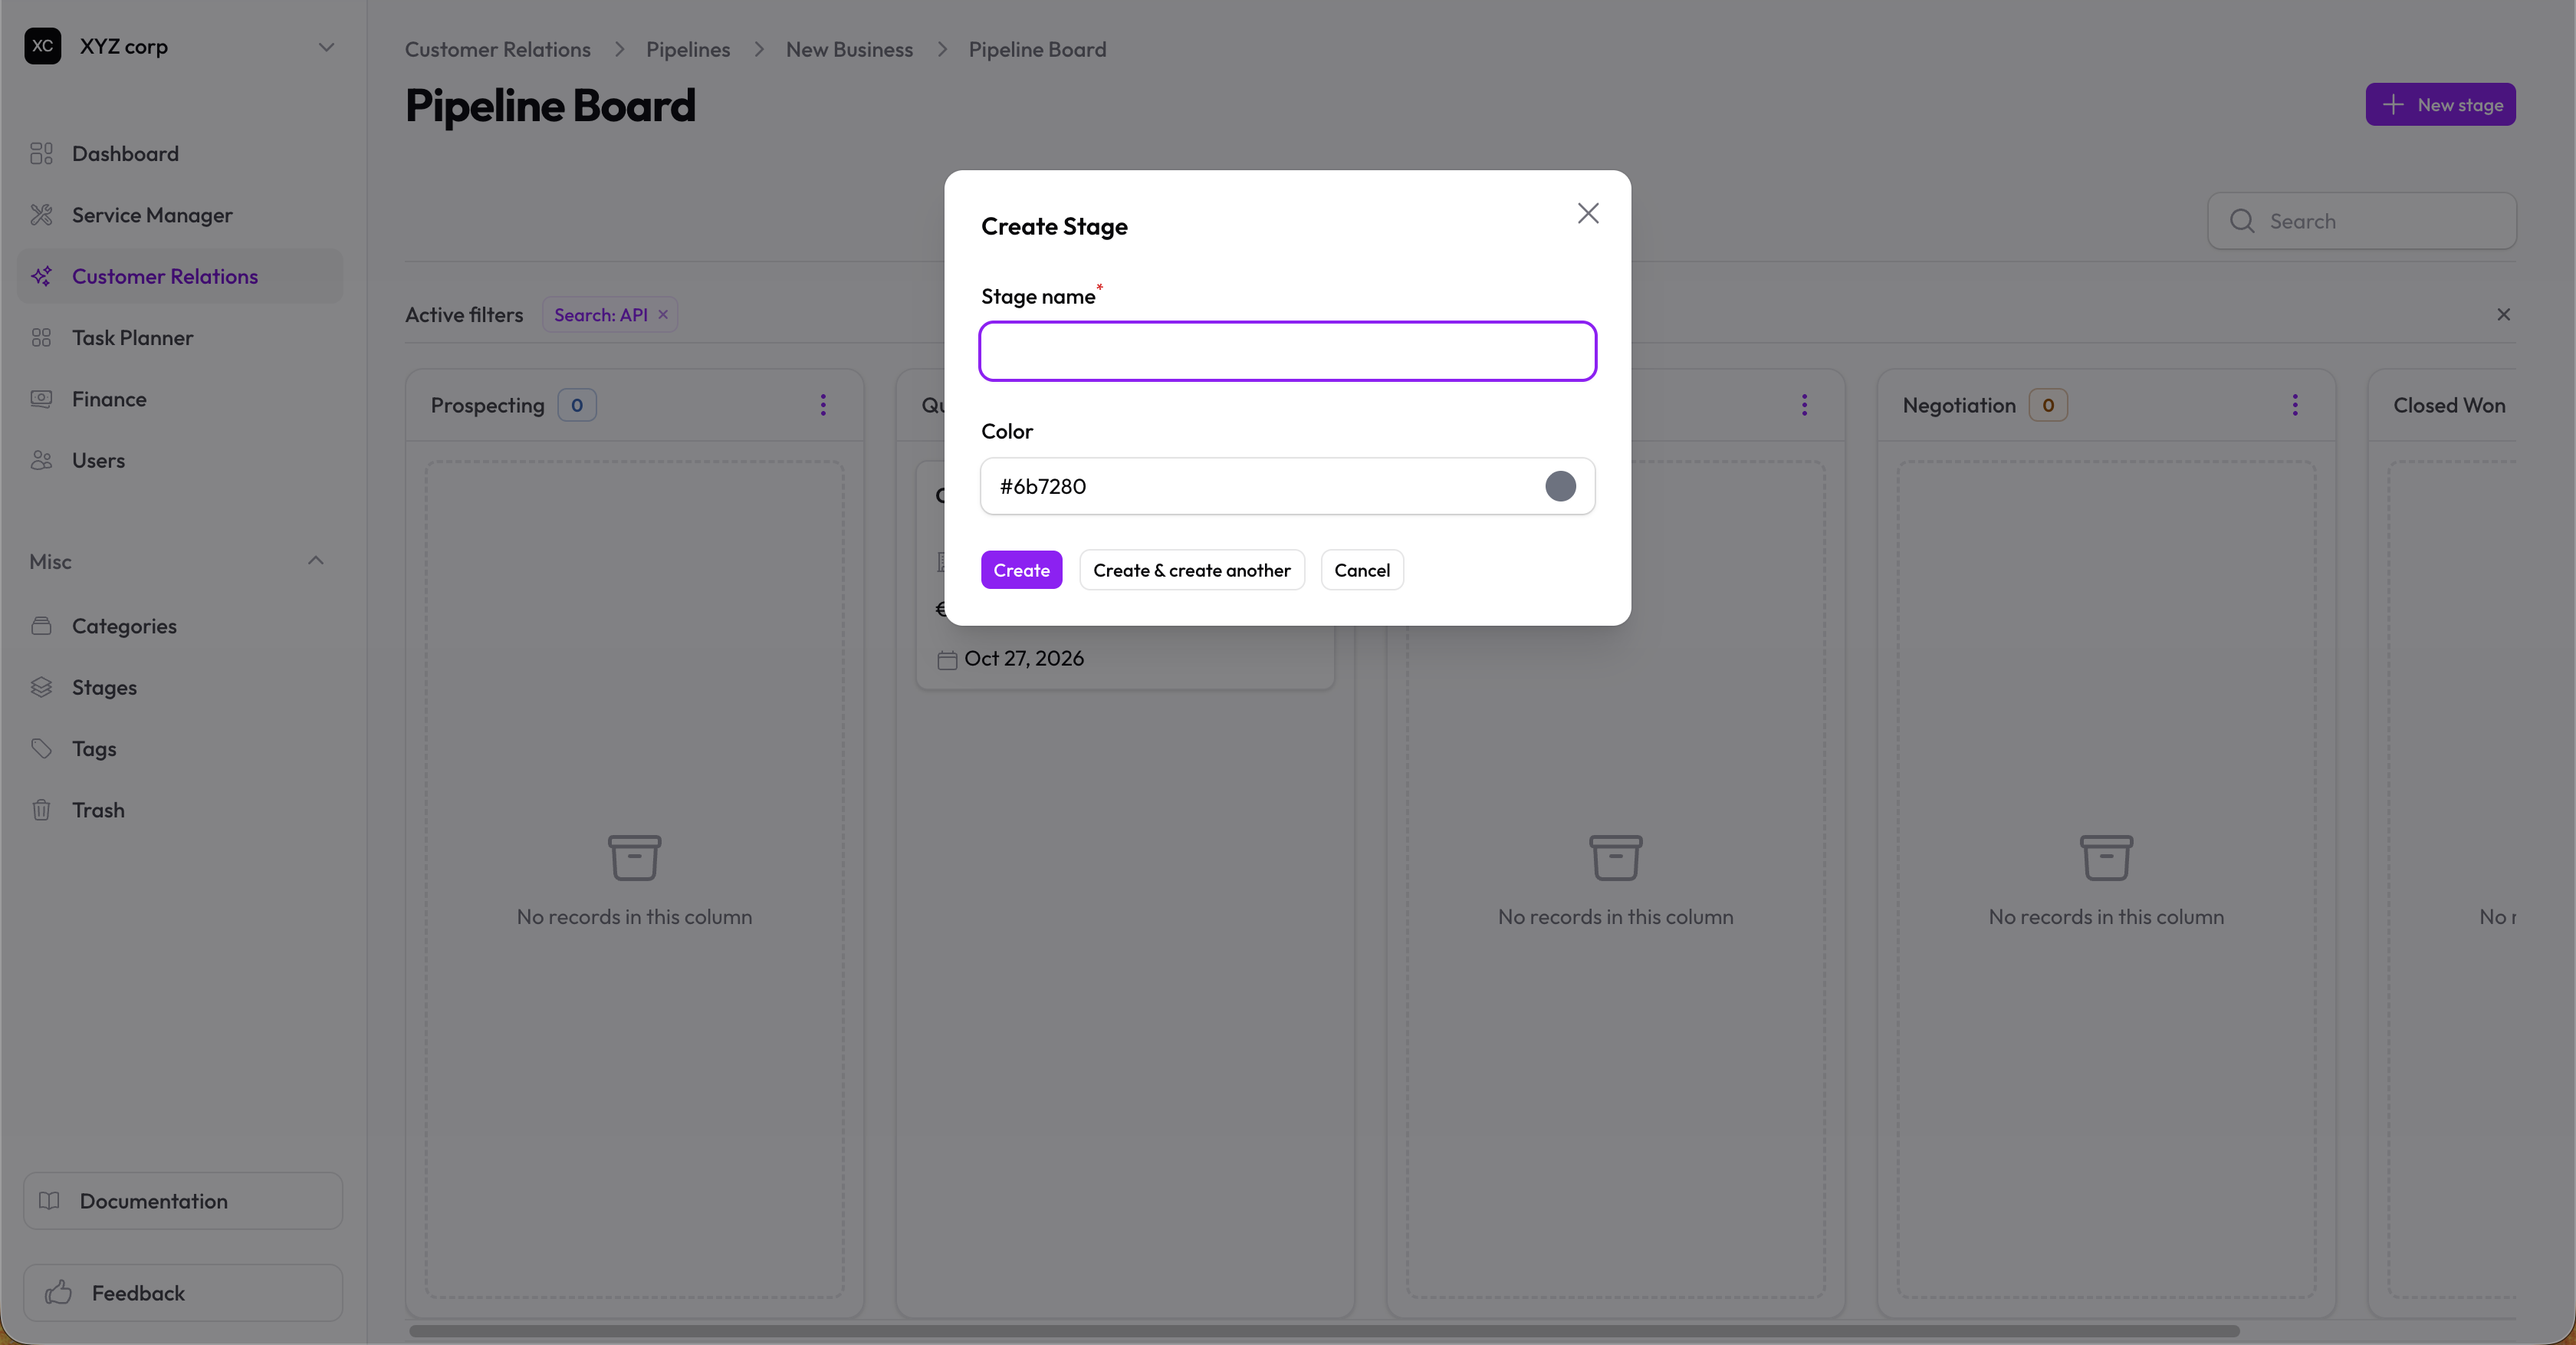This screenshot has width=2576, height=1345.
Task: Open the Finance section
Action: tap(180, 399)
